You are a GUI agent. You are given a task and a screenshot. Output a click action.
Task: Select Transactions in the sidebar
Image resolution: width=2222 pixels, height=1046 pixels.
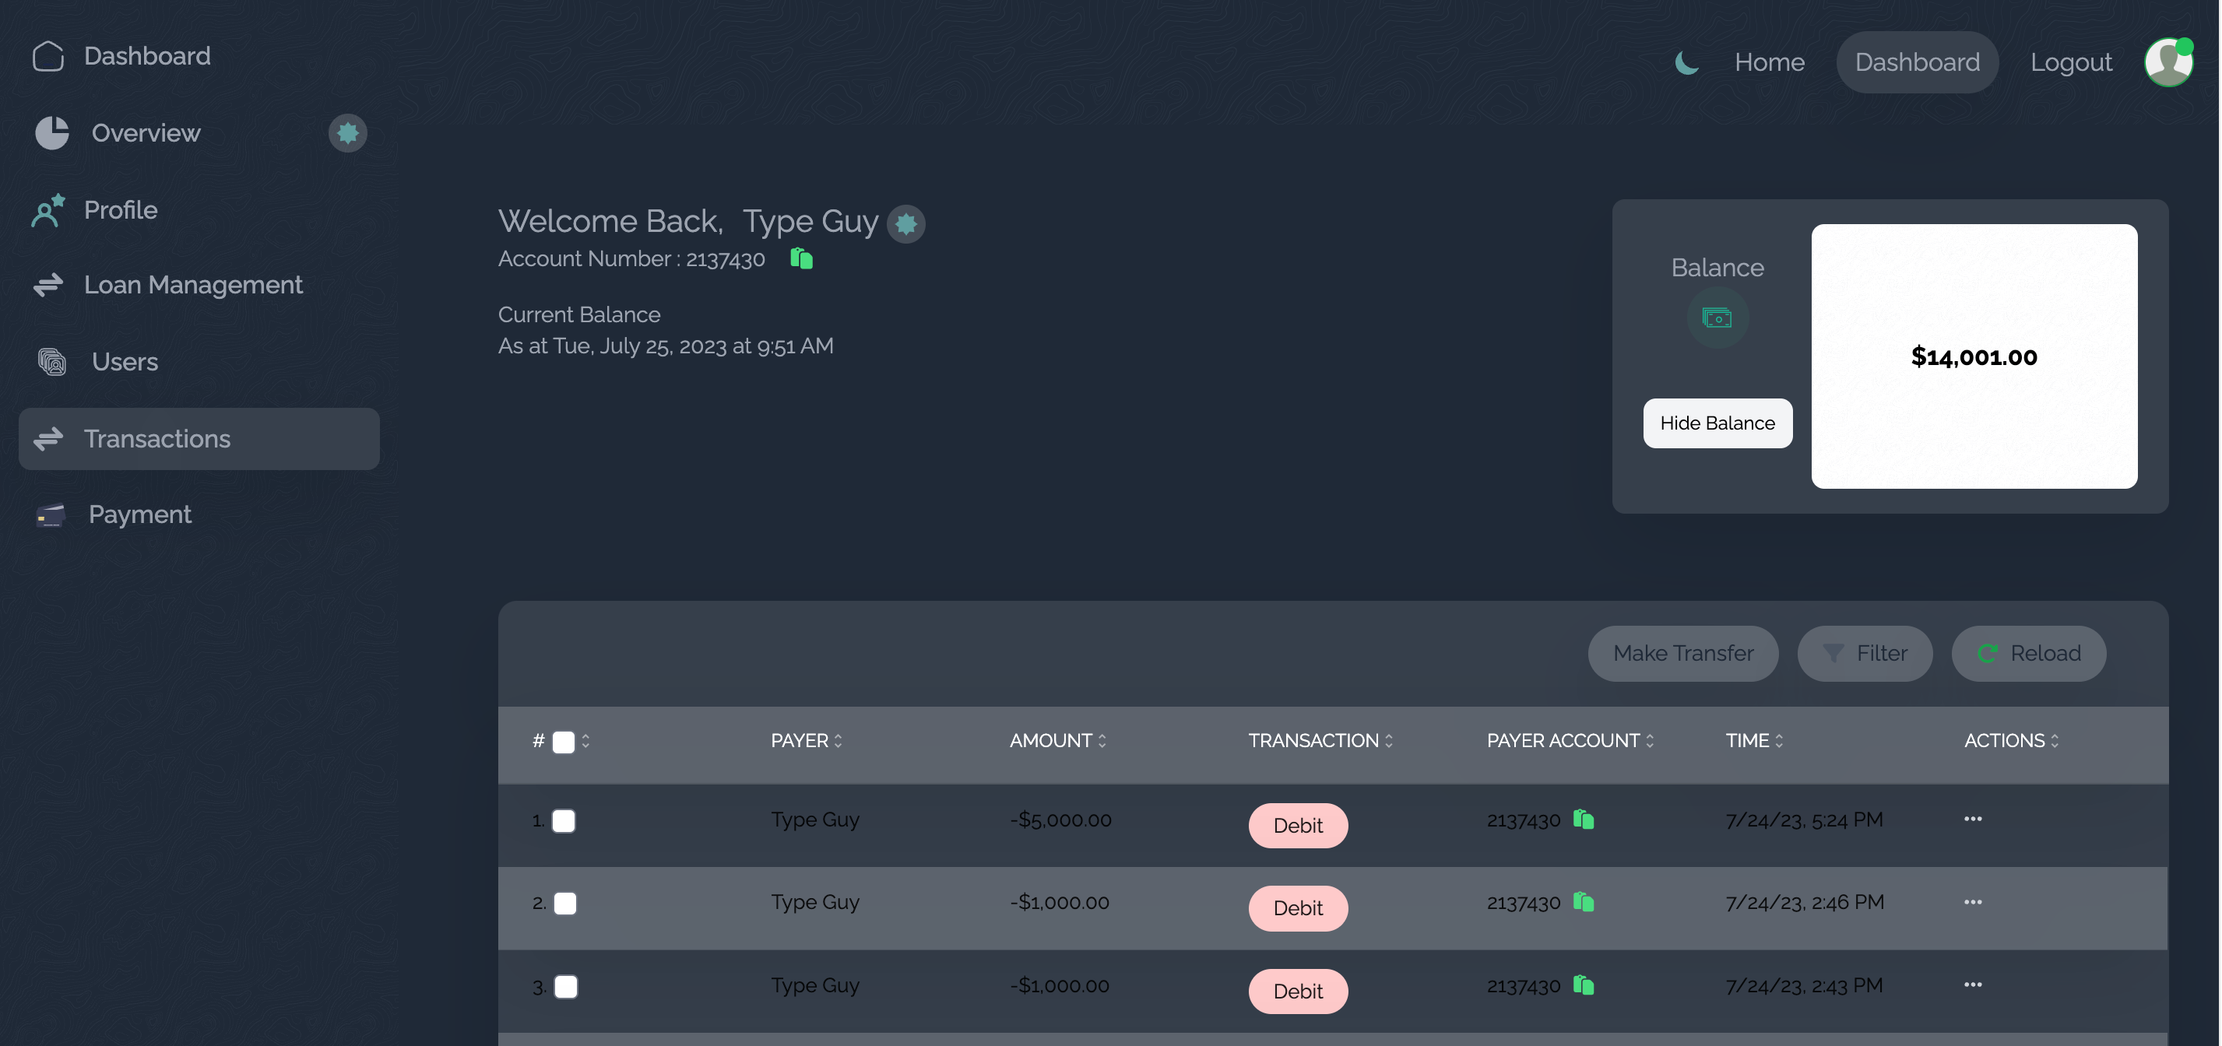[199, 439]
